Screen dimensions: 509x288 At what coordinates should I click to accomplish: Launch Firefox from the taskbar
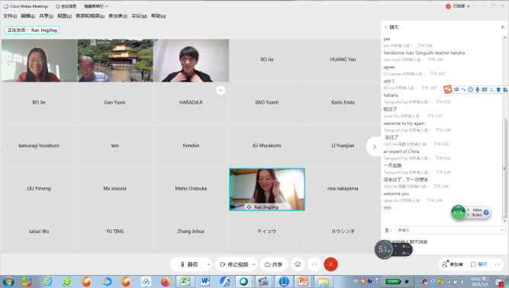166,281
